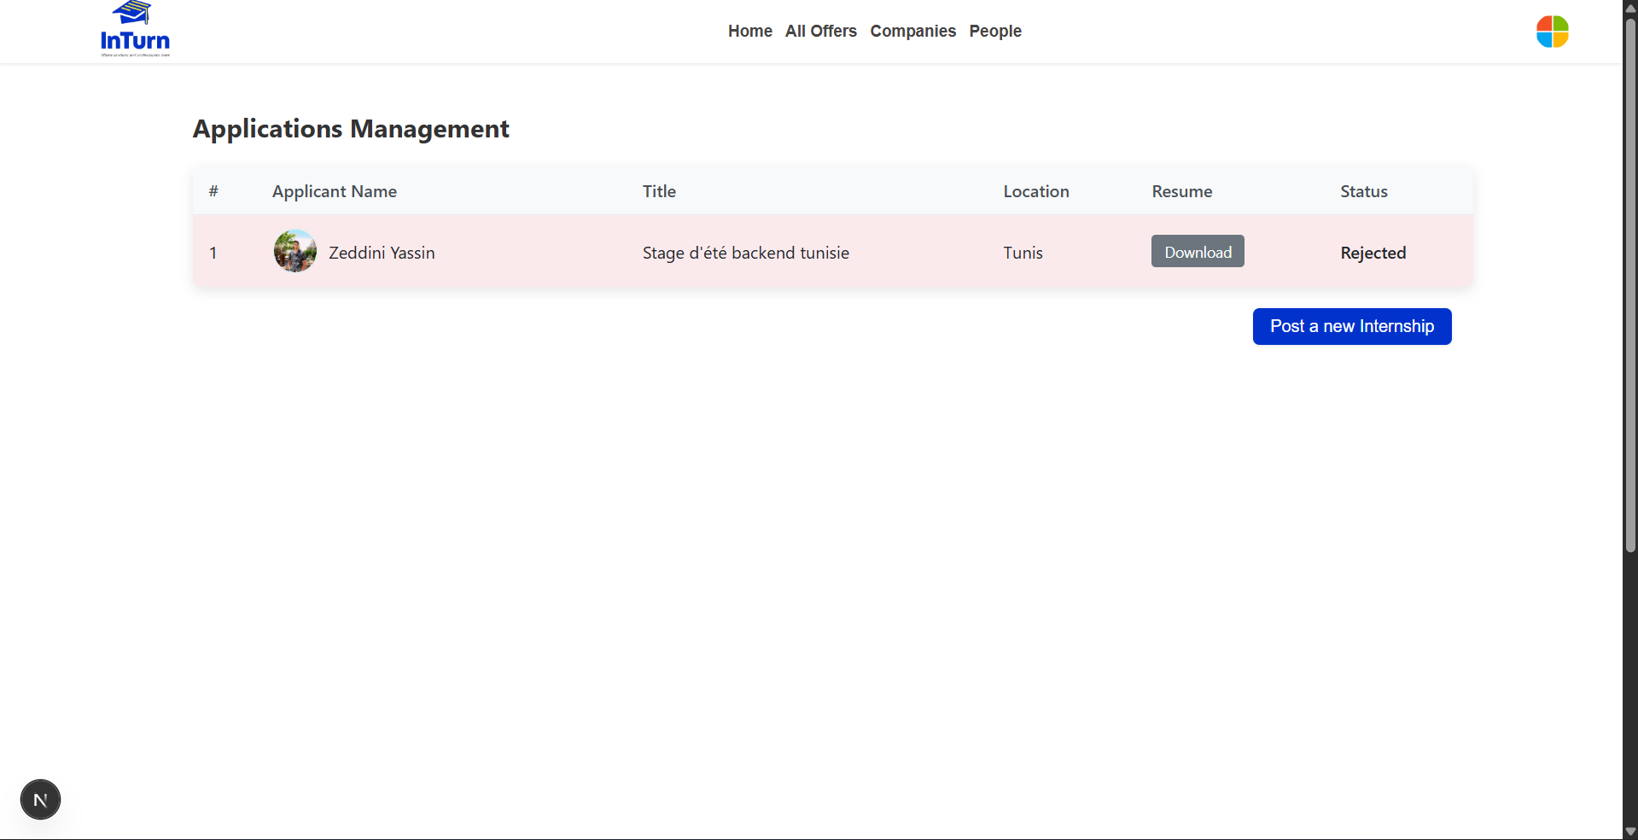This screenshot has height=840, width=1638.
Task: Click the Status column header
Action: pyautogui.click(x=1363, y=192)
